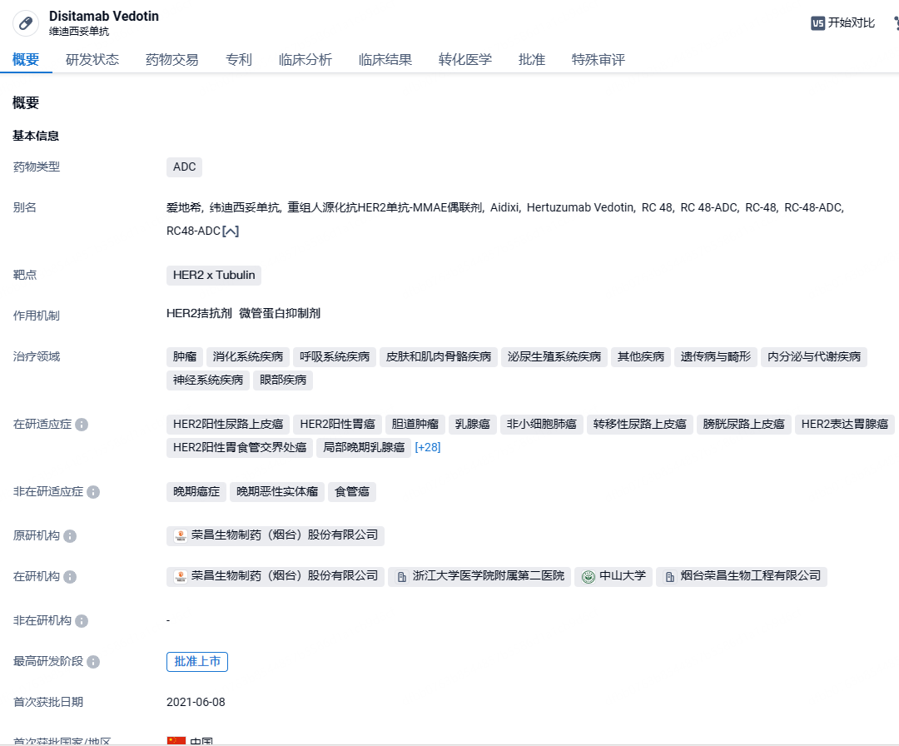Click the 食管癌 tag
Screen dimensions: 899x746
pos(352,492)
